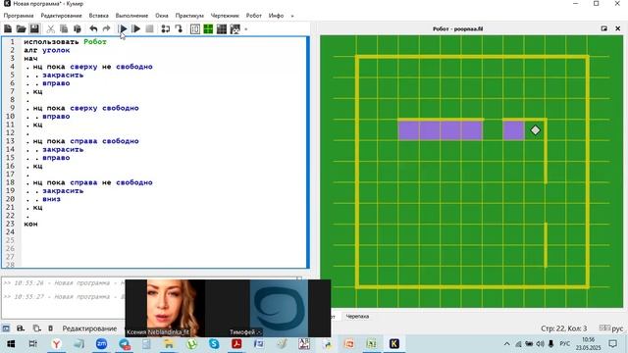Open the Редактирование menu

pos(61,16)
